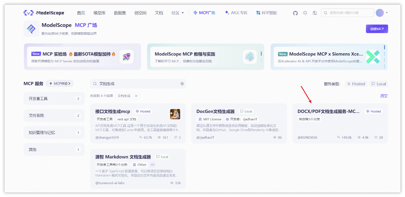Click author @Sunwood-ai-labs
Screen dimensions: 405x197
110,183
